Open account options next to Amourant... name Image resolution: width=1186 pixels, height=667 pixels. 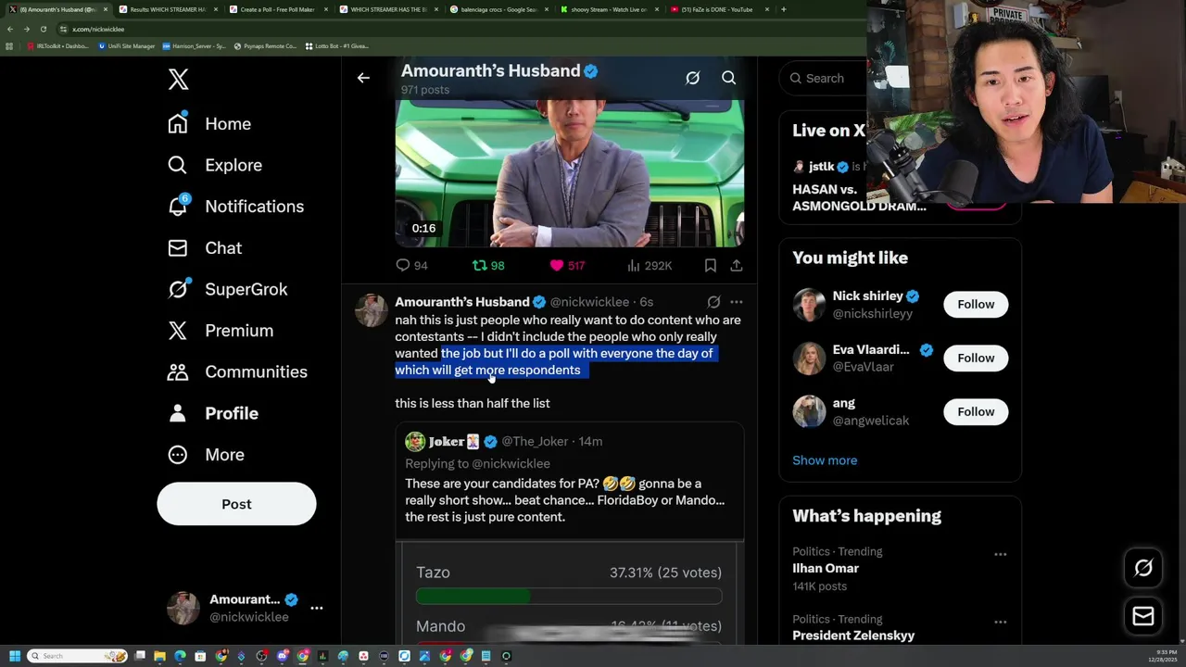tap(317, 608)
